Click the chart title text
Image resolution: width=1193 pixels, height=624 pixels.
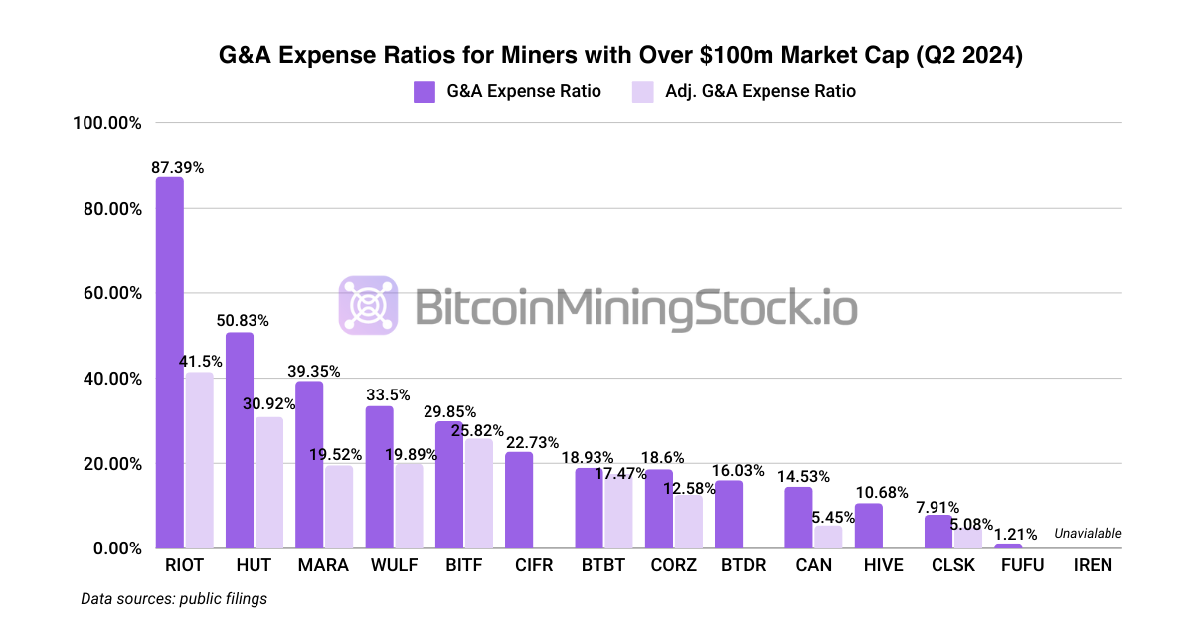pyautogui.click(x=620, y=56)
